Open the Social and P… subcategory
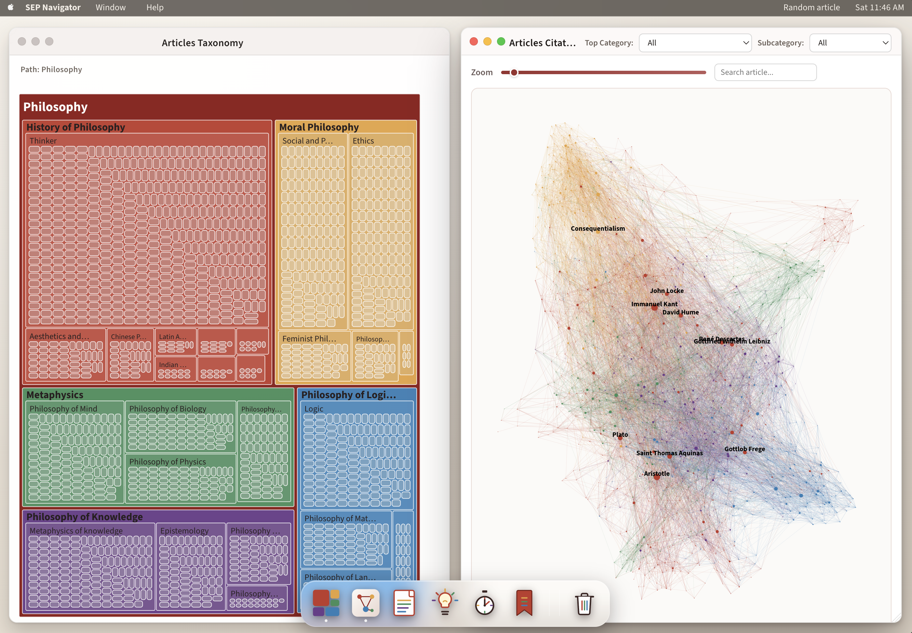Image resolution: width=912 pixels, height=633 pixels. tap(307, 141)
